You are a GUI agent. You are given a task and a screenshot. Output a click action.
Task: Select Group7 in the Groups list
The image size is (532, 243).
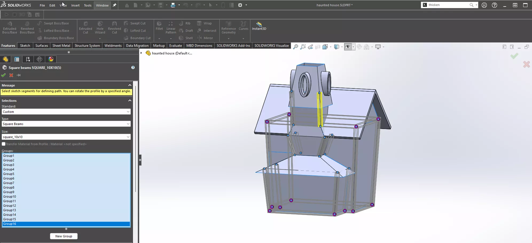pyautogui.click(x=9, y=183)
